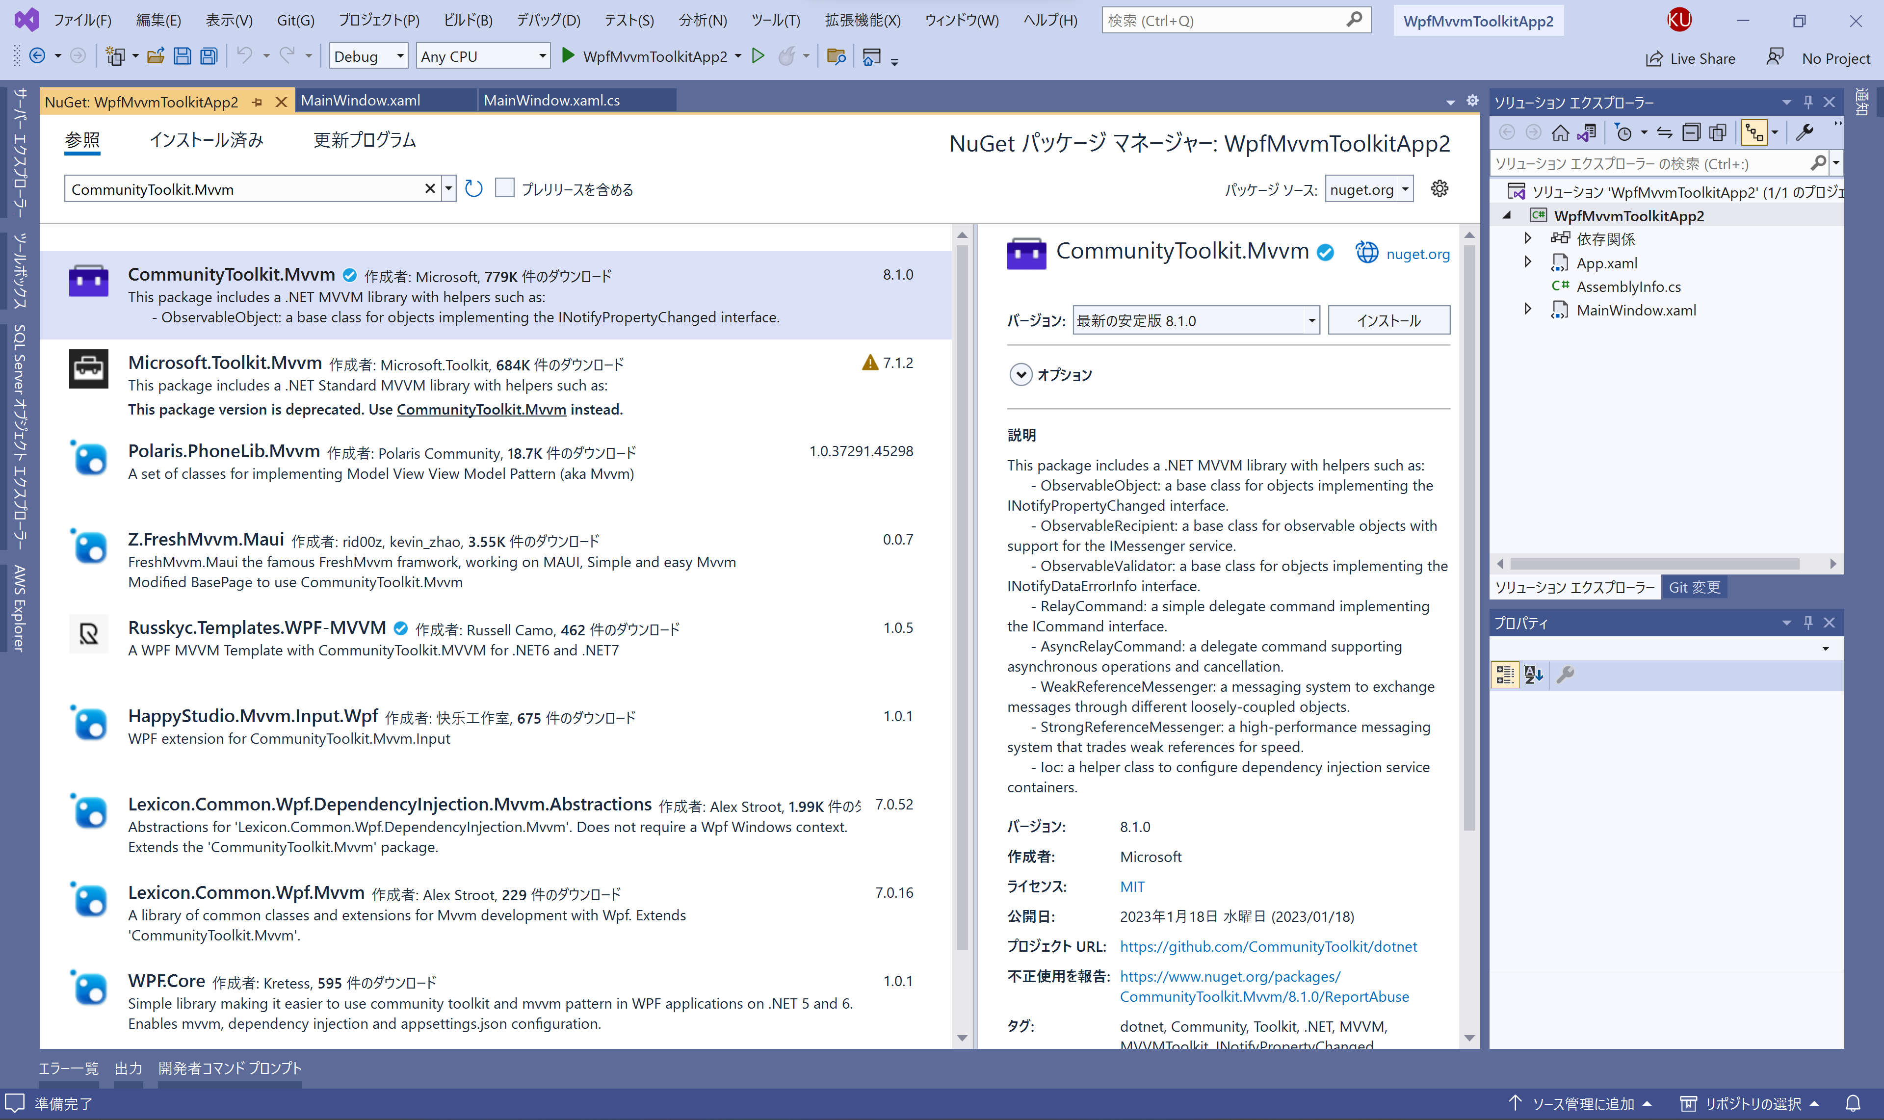The width and height of the screenshot is (1884, 1120).
Task: Click the package list vertical scrollbar
Action: pos(962,596)
